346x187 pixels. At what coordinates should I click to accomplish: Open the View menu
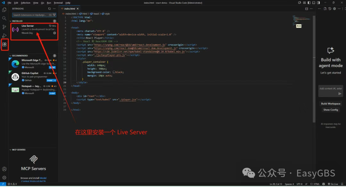point(36,3)
